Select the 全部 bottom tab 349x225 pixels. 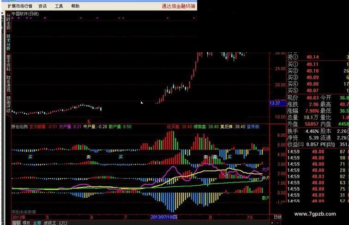[37, 223]
